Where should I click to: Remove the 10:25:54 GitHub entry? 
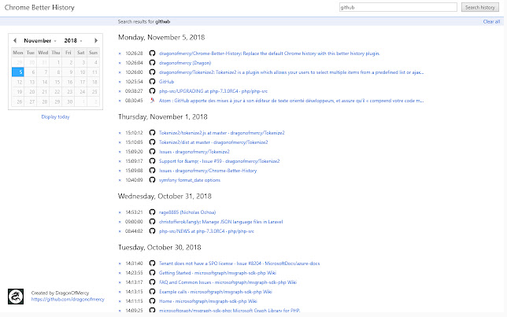coord(120,82)
